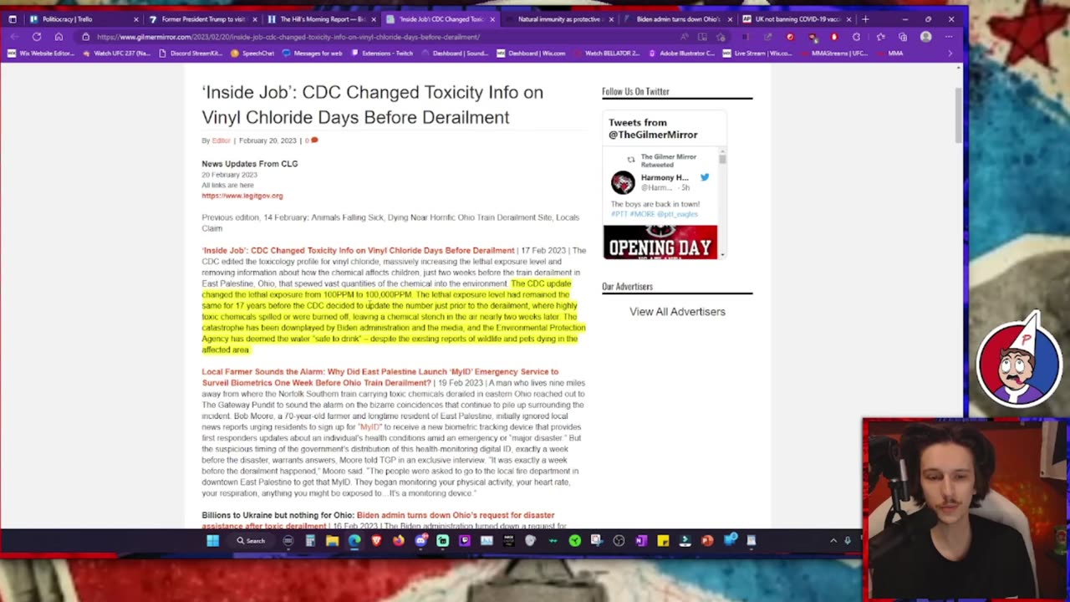Open Discord from the taskbar
Screen dimensions: 1070x602
click(x=420, y=541)
